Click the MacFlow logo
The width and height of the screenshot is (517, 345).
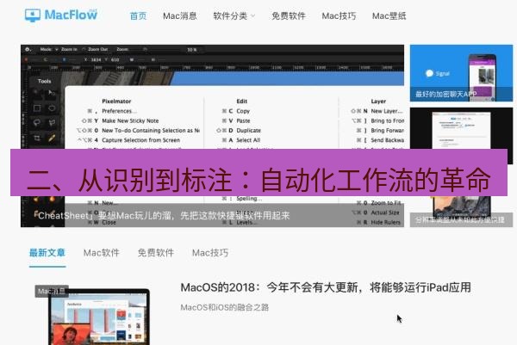click(x=61, y=15)
